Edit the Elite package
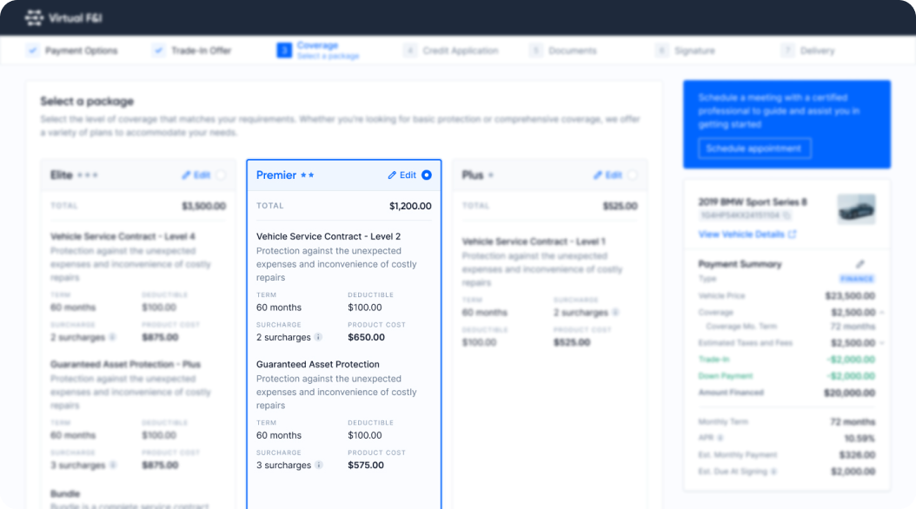The image size is (916, 509). [x=196, y=175]
